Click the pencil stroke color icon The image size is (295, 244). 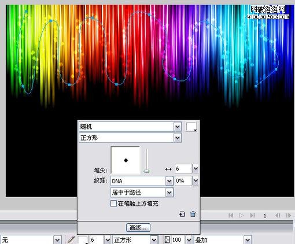[71, 240]
